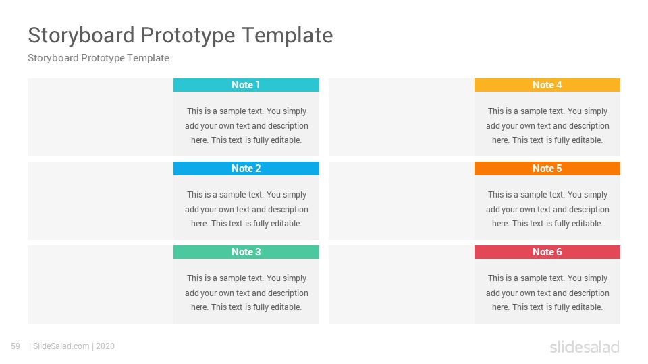Click the Note 3 green header
The image size is (648, 364).
point(246,252)
